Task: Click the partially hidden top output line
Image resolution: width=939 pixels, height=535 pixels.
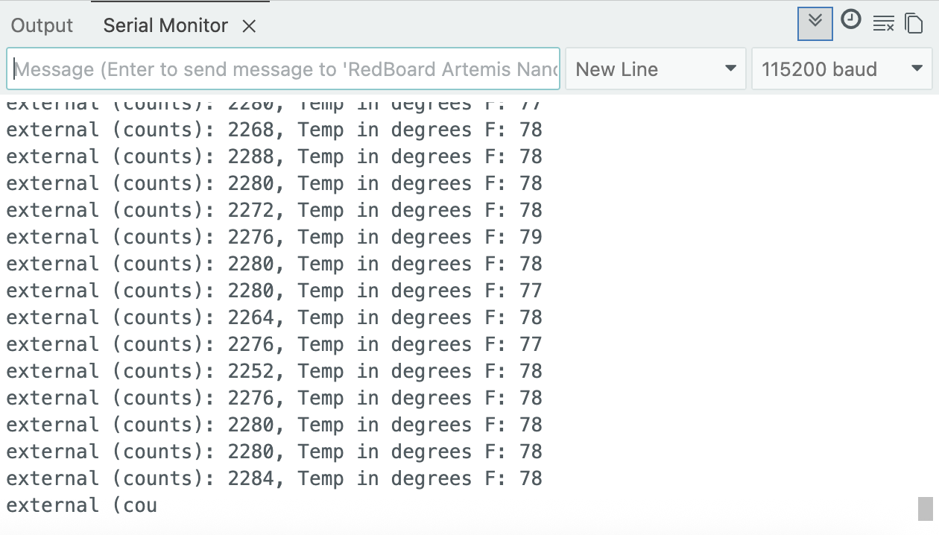Action: tap(274, 105)
